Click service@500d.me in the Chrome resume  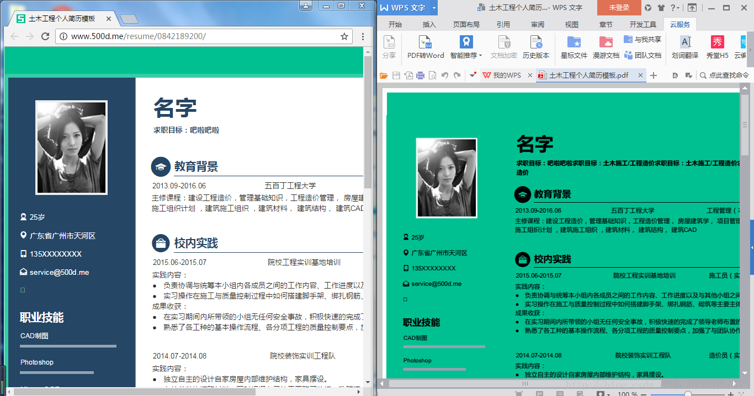[59, 272]
